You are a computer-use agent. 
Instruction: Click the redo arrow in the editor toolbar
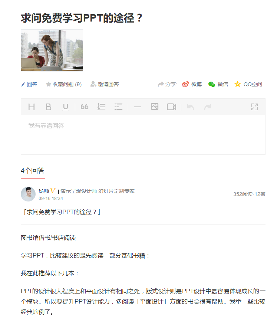pyautogui.click(x=208, y=107)
